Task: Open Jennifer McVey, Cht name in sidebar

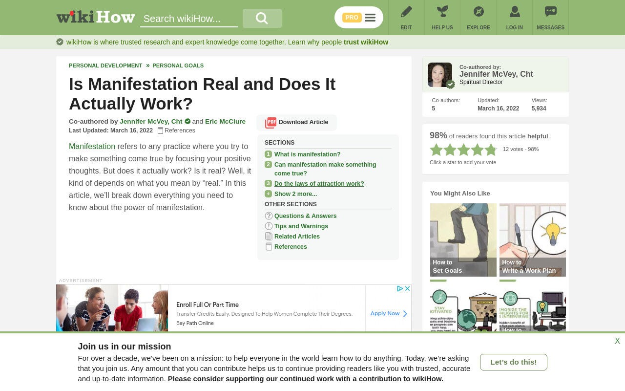Action: (x=496, y=74)
